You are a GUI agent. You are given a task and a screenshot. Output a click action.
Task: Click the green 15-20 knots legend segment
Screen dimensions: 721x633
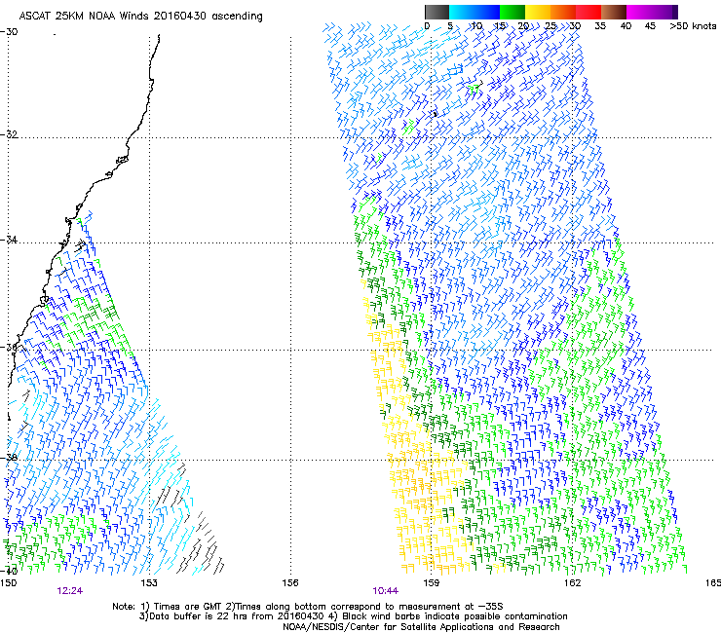point(512,12)
